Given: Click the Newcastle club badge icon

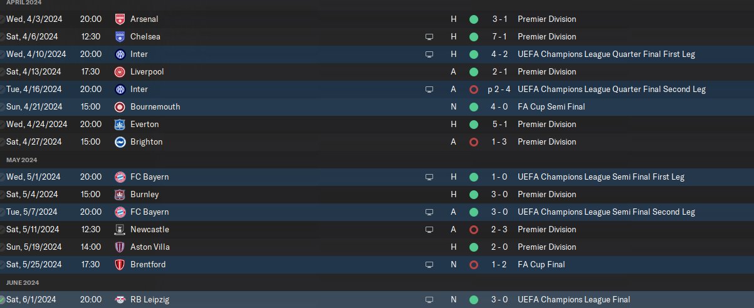Looking at the screenshot, I should click(120, 230).
